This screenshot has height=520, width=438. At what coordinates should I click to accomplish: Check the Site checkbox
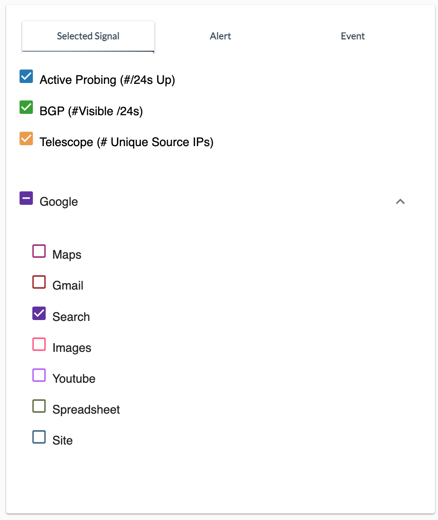39,437
